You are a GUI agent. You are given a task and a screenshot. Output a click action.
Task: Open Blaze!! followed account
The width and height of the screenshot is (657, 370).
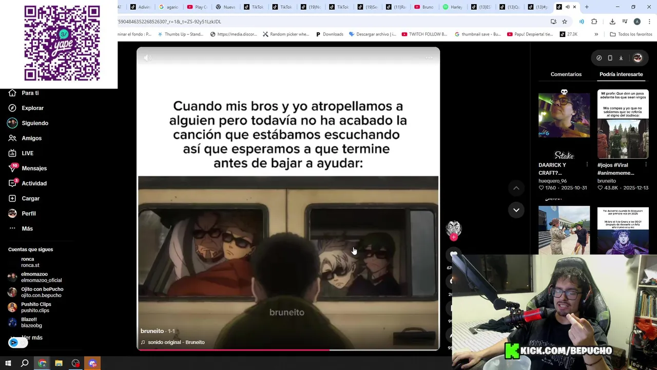(x=25, y=322)
